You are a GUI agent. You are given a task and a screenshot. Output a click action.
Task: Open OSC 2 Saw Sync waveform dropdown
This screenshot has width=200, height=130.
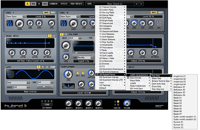click(x=70, y=16)
